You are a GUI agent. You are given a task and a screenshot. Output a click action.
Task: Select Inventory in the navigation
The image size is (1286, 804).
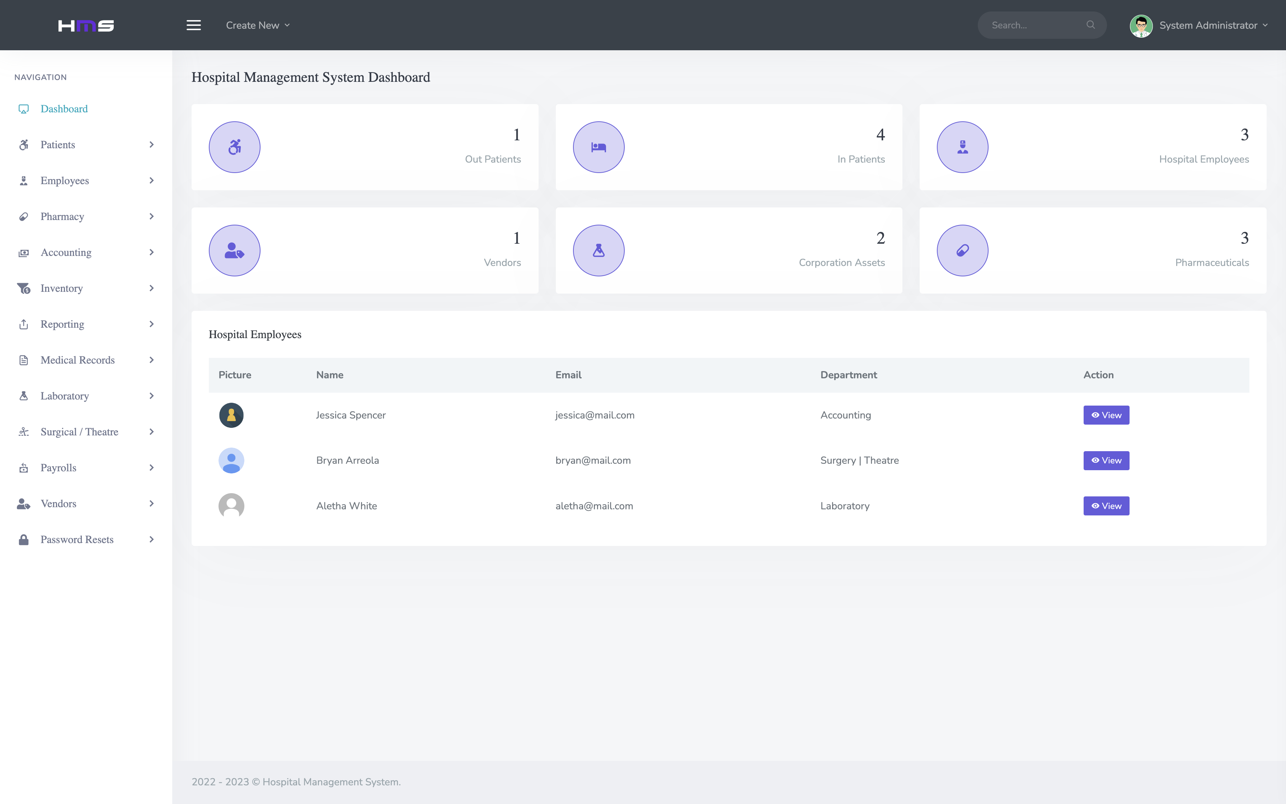pyautogui.click(x=86, y=288)
